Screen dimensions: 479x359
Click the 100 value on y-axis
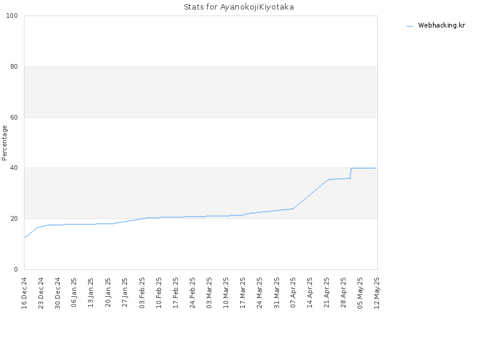[12, 16]
